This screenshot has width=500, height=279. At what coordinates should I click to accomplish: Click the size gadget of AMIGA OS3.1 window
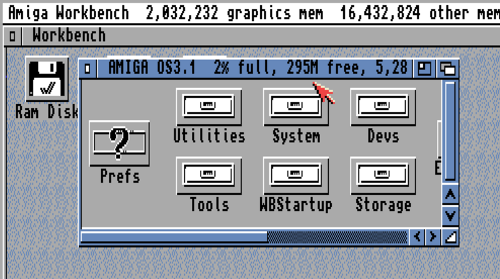[451, 237]
